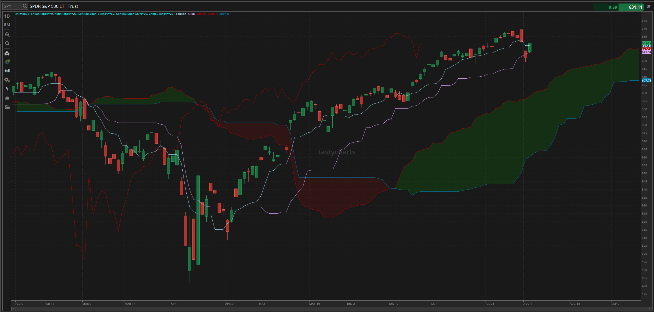Open the saved charts folder
Screen dimensions: 654x312
[7, 107]
